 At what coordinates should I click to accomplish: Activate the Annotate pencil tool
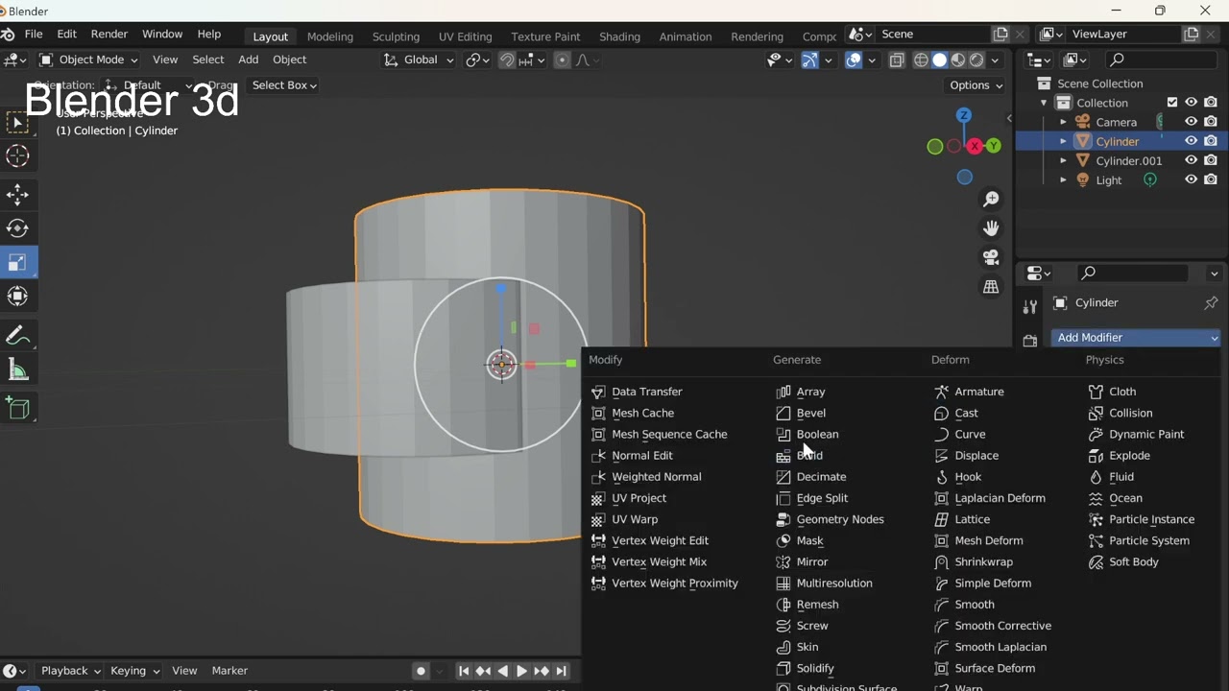(17, 336)
